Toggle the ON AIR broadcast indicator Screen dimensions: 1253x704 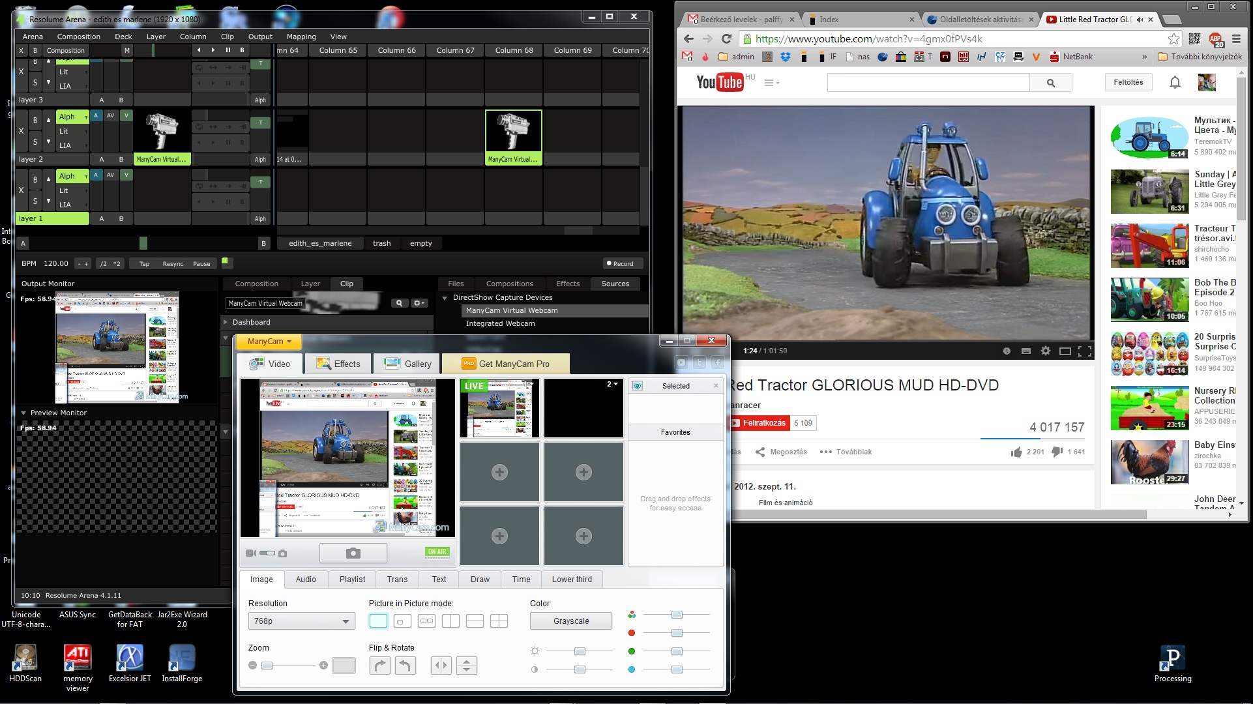(437, 552)
